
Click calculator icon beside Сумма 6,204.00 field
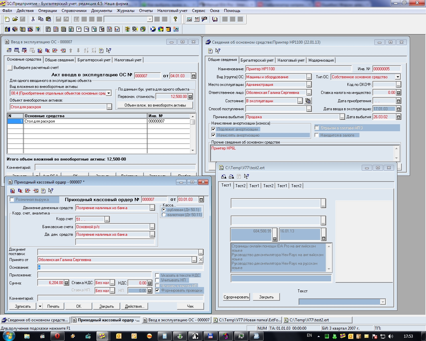(66, 283)
